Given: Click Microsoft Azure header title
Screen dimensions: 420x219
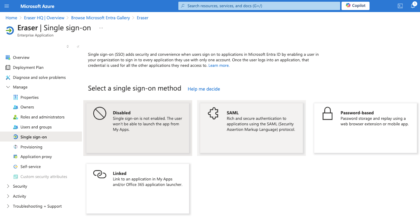Looking at the screenshot, I should point(37,6).
